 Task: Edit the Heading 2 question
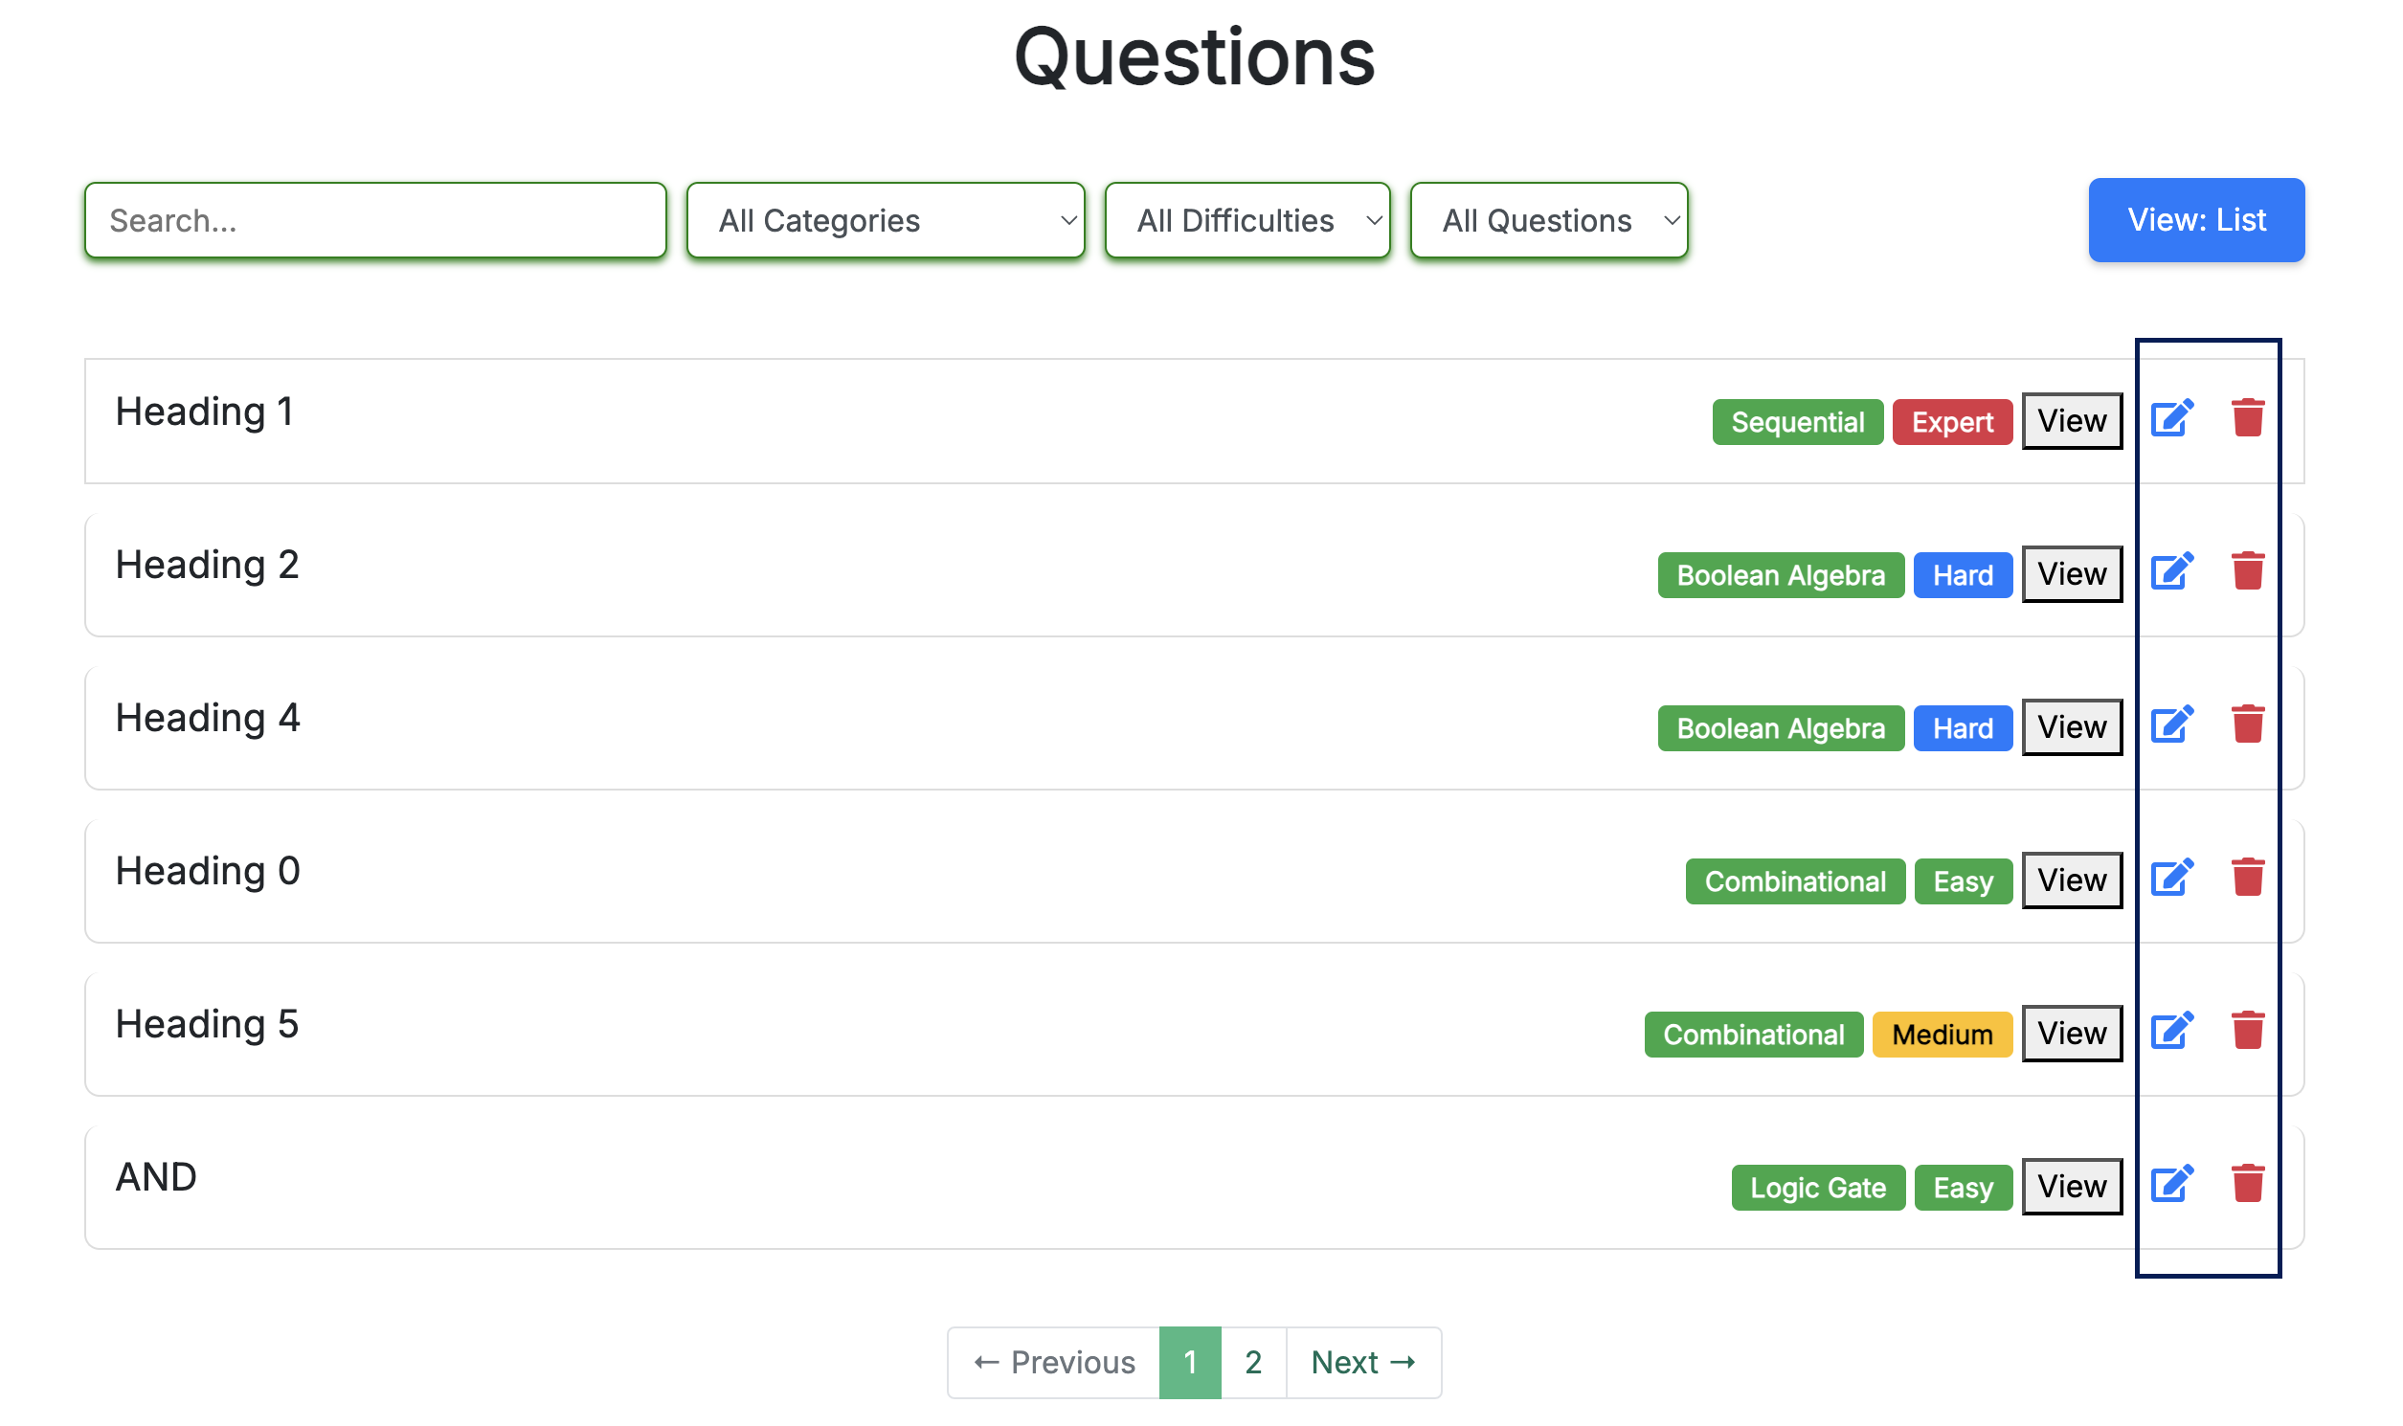(x=2171, y=571)
